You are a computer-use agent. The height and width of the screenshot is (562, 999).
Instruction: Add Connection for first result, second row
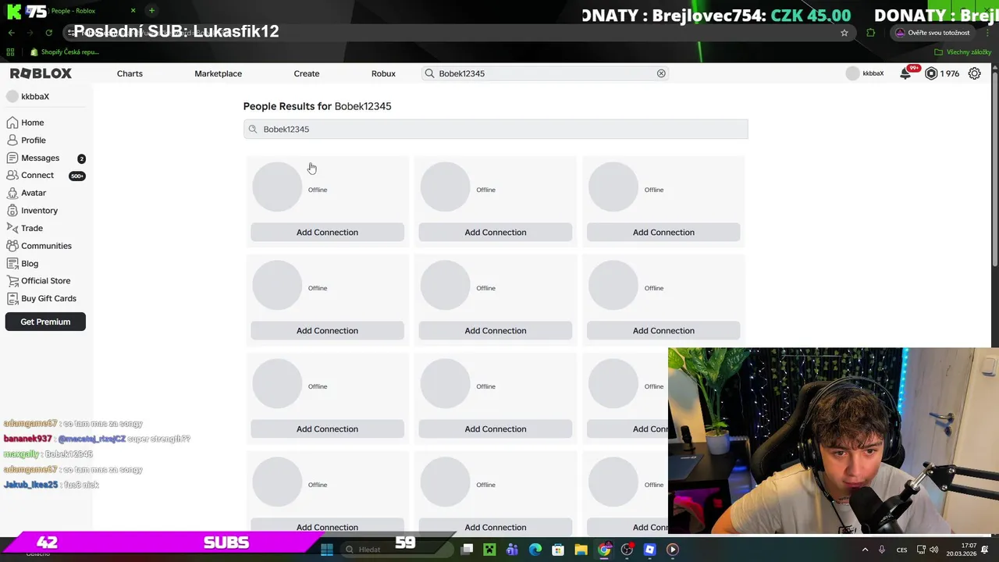[x=327, y=330]
